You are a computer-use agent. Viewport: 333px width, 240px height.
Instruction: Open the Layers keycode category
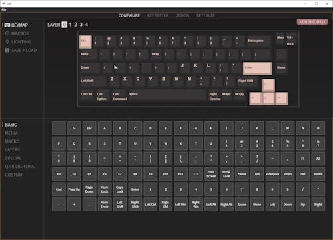[x=13, y=150]
